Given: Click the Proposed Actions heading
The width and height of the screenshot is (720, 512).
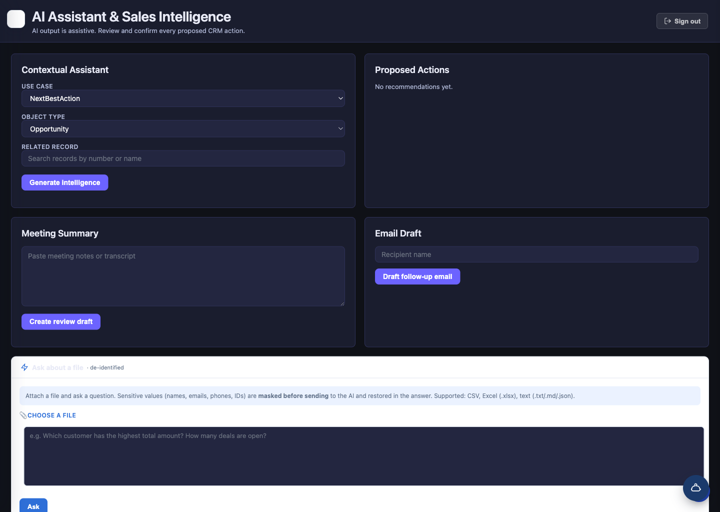Looking at the screenshot, I should point(412,70).
